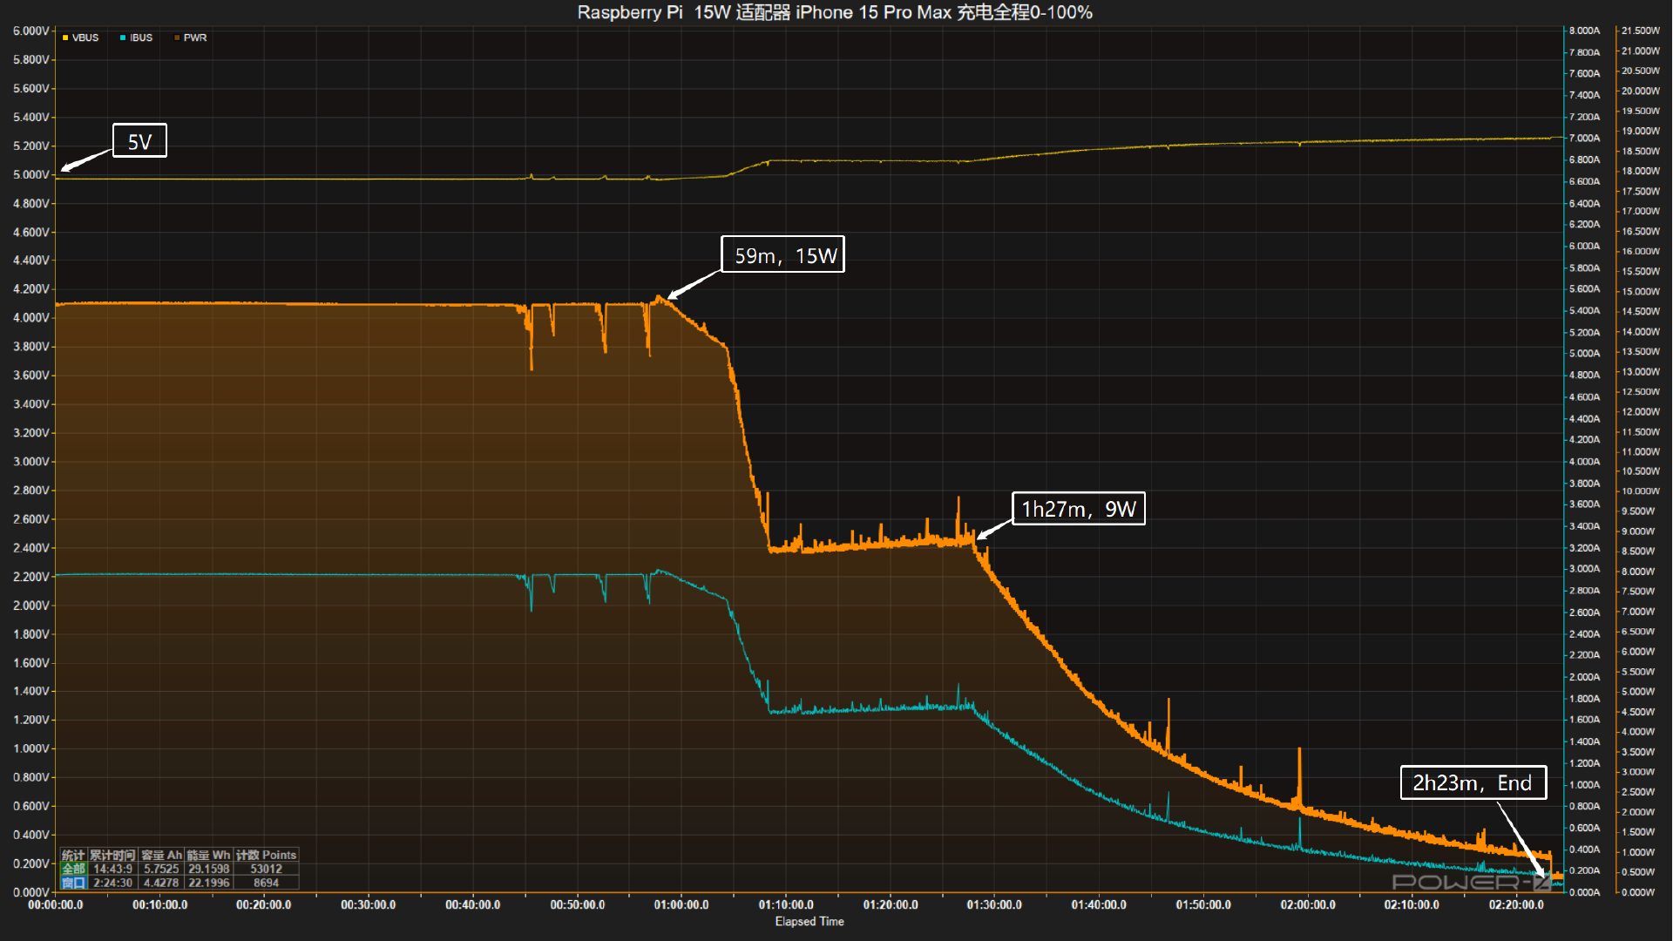
Task: Click the 21.500W power axis label
Action: [x=1641, y=30]
